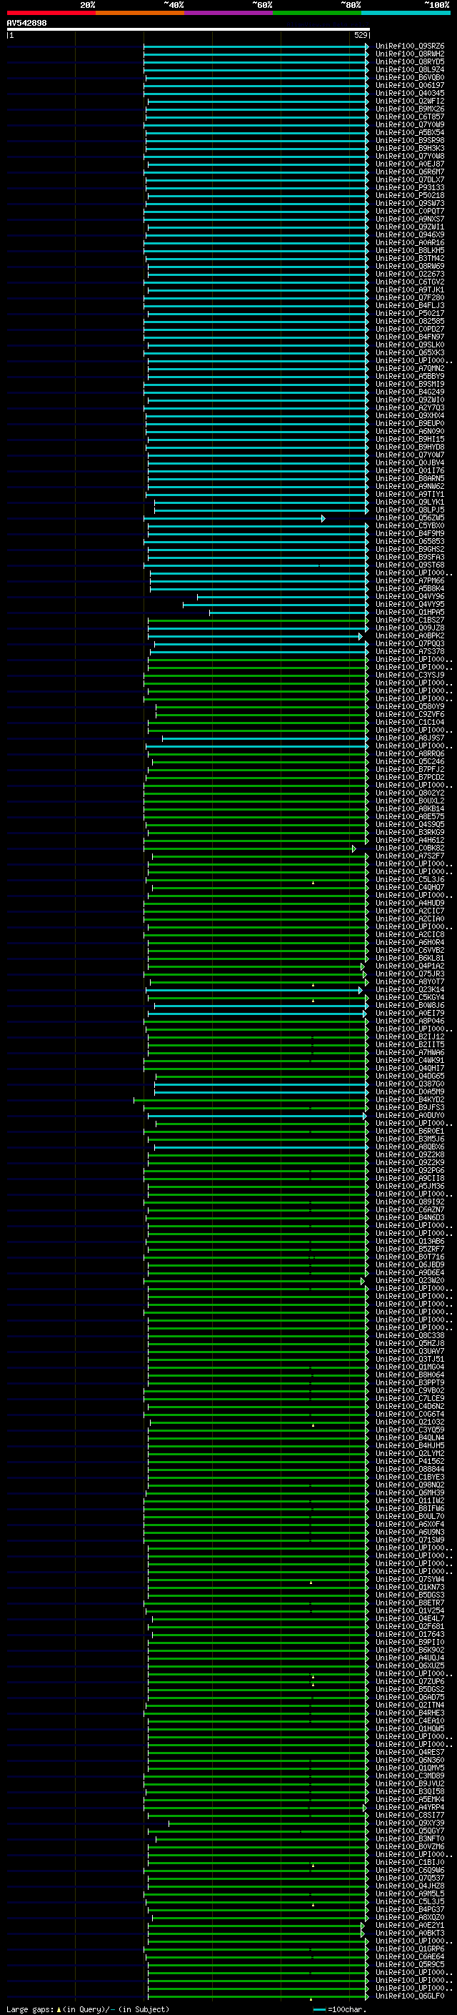
Task: Click the UniRef100_B9SR98 label
Action: [x=409, y=140]
